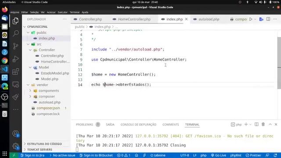Image resolution: width=281 pixels, height=158 pixels.
Task: Open the Extensions view
Action: (16, 72)
